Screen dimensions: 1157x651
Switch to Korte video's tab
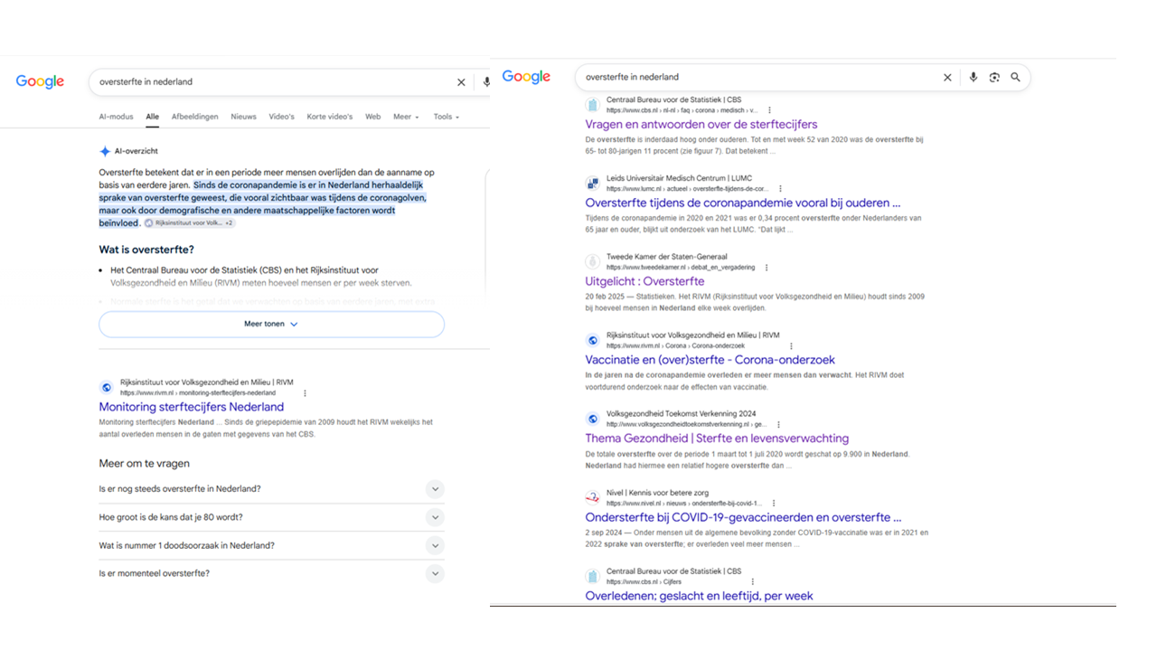(x=329, y=117)
